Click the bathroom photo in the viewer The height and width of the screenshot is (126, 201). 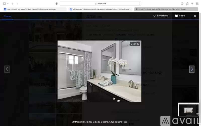(99, 71)
